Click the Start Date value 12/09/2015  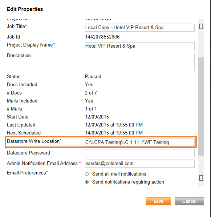click(97, 117)
